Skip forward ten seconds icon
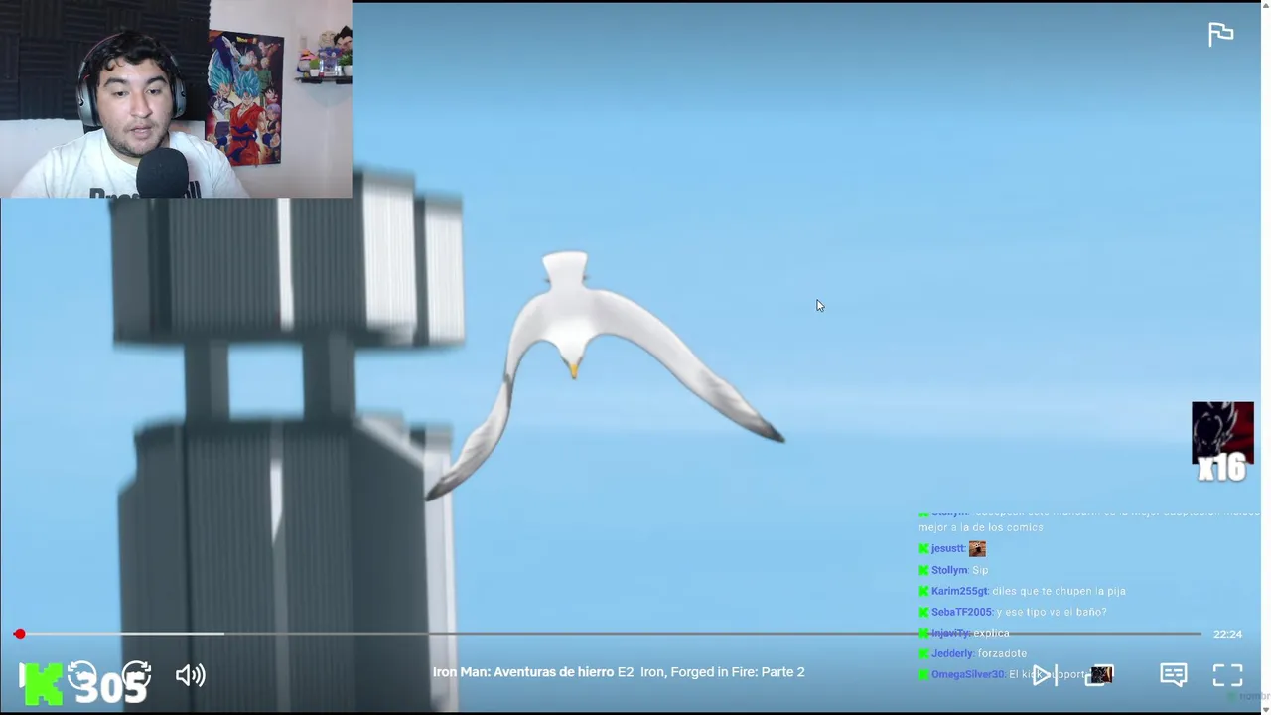The image size is (1271, 715). click(136, 675)
